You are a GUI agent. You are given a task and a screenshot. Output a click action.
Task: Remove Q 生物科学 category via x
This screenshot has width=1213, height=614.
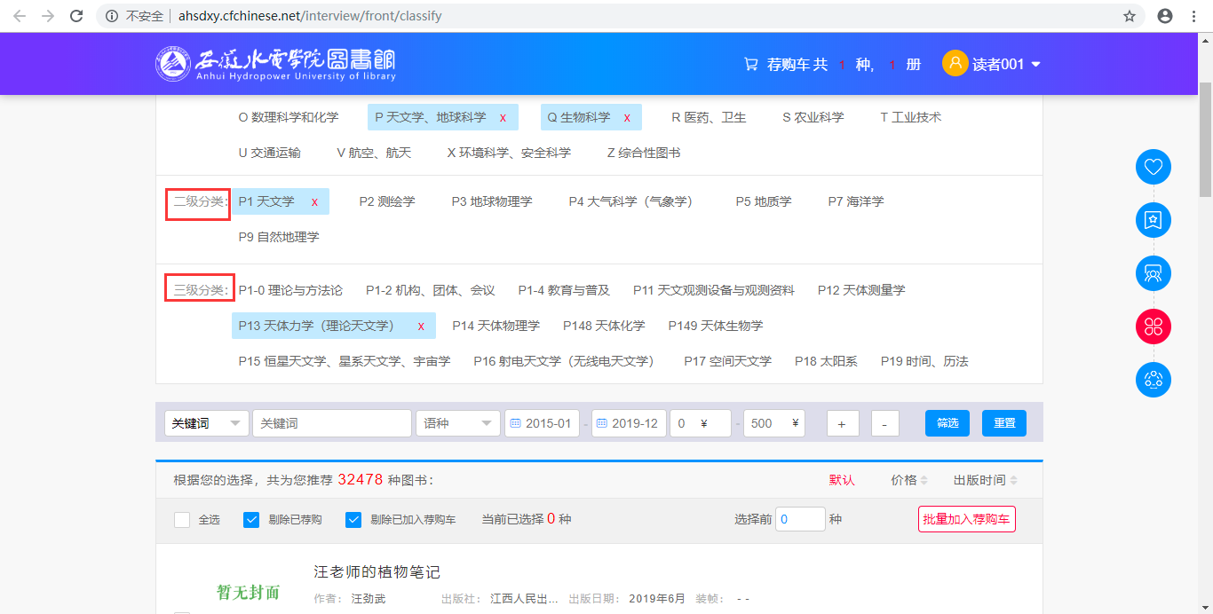click(627, 118)
